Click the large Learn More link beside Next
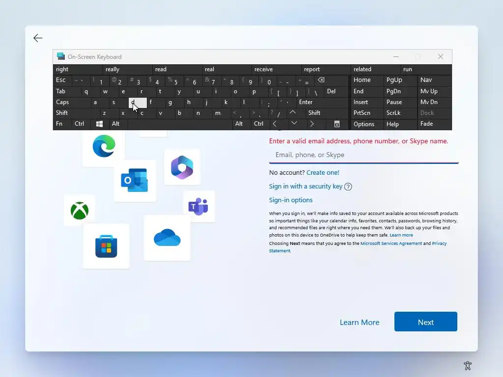The image size is (503, 377). 360,322
